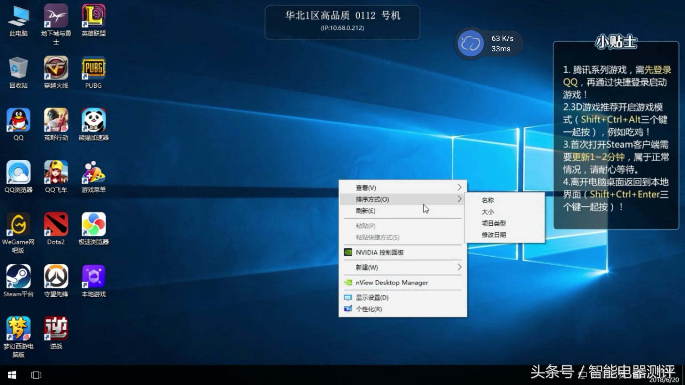Launch 英雄联盟 League of Legends icon

pyautogui.click(x=93, y=16)
